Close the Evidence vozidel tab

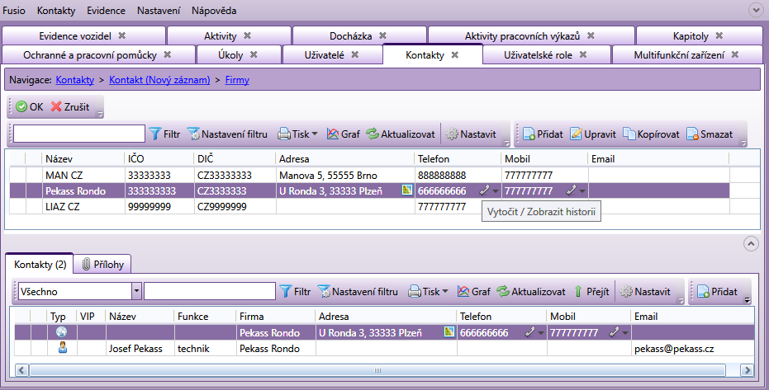pos(122,35)
